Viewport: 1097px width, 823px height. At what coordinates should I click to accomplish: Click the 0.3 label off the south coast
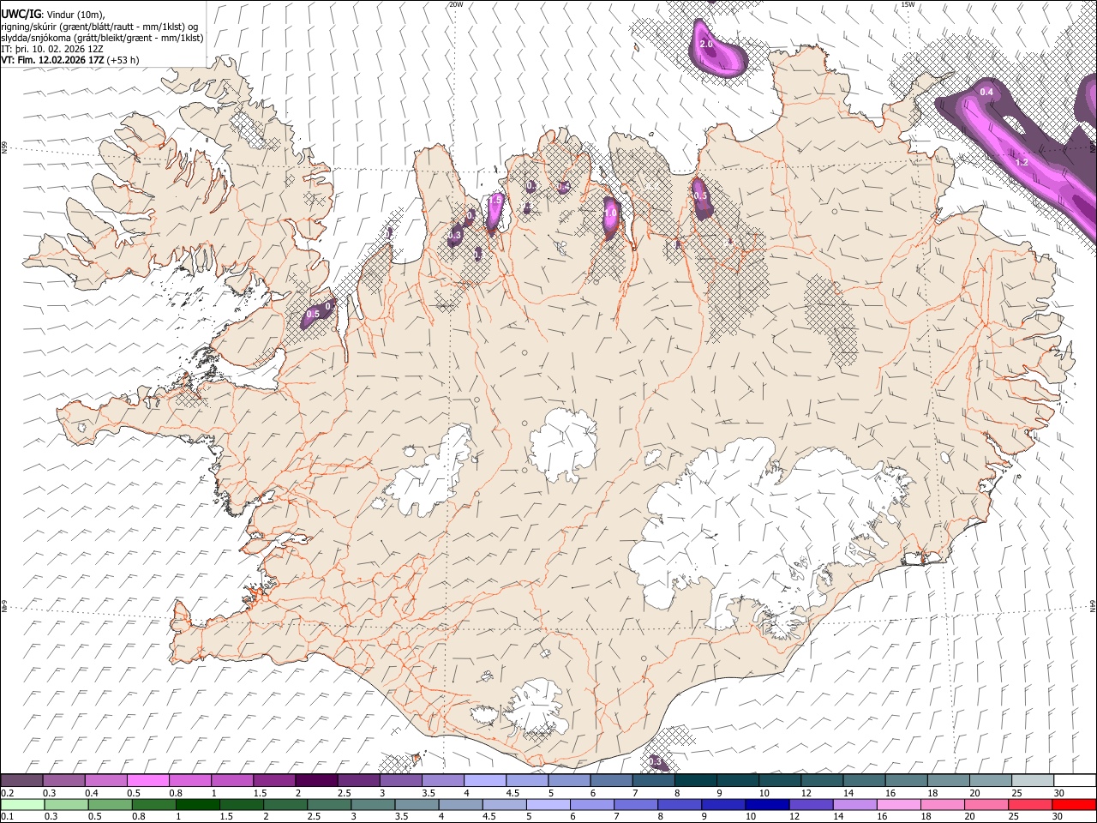click(x=655, y=761)
